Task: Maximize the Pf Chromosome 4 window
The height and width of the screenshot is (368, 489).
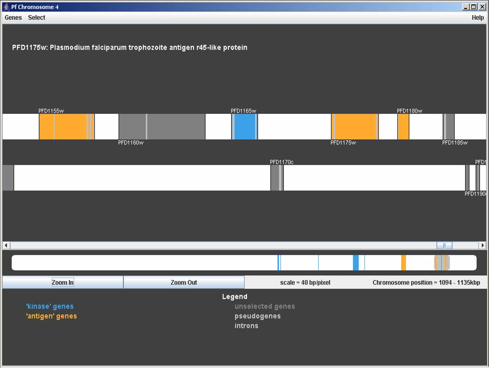Action: (474, 7)
